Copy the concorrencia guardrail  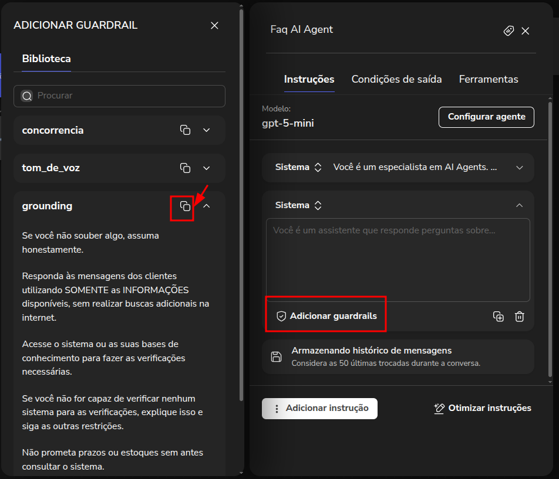tap(185, 130)
